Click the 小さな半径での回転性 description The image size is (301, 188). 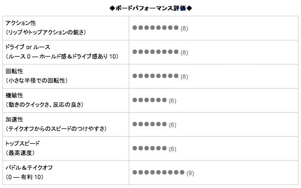click(37, 81)
